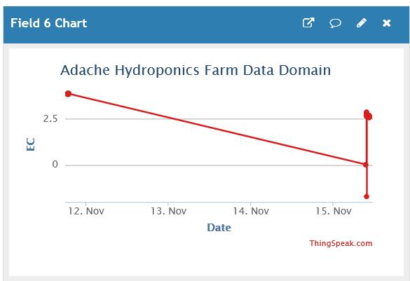This screenshot has width=410, height=281.
Task: Click the chart title Adache Hydroponics Farm Data Domain
Action: coord(196,71)
